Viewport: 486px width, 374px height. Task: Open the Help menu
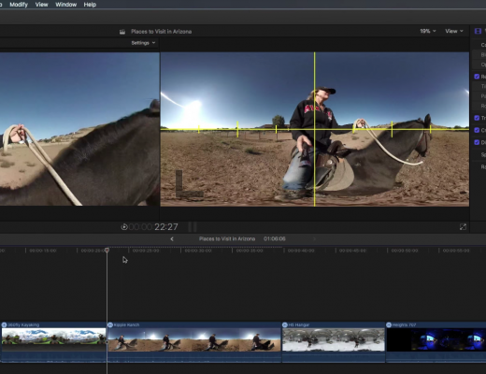click(x=90, y=5)
